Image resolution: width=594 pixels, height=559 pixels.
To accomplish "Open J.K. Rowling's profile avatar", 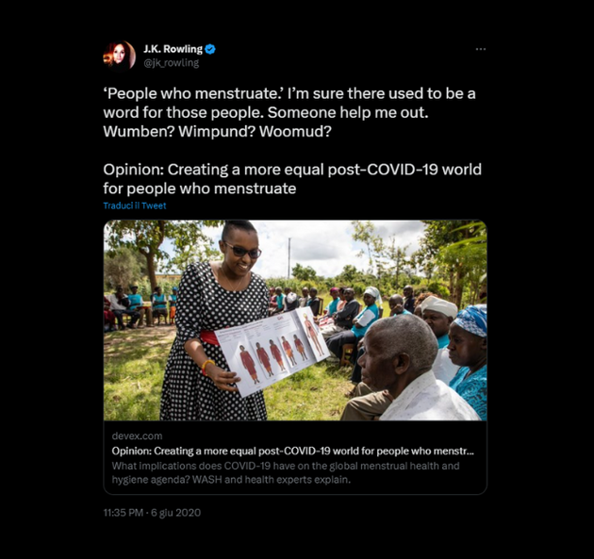I will [x=119, y=56].
